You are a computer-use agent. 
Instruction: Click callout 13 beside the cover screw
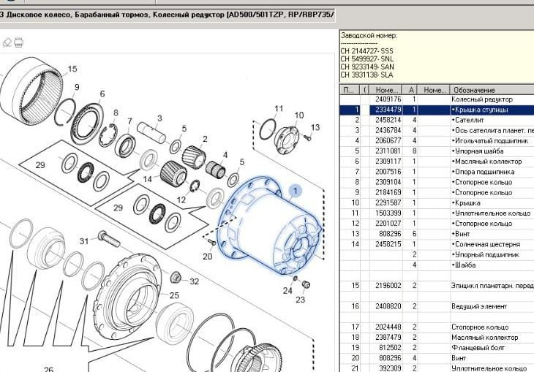316,127
